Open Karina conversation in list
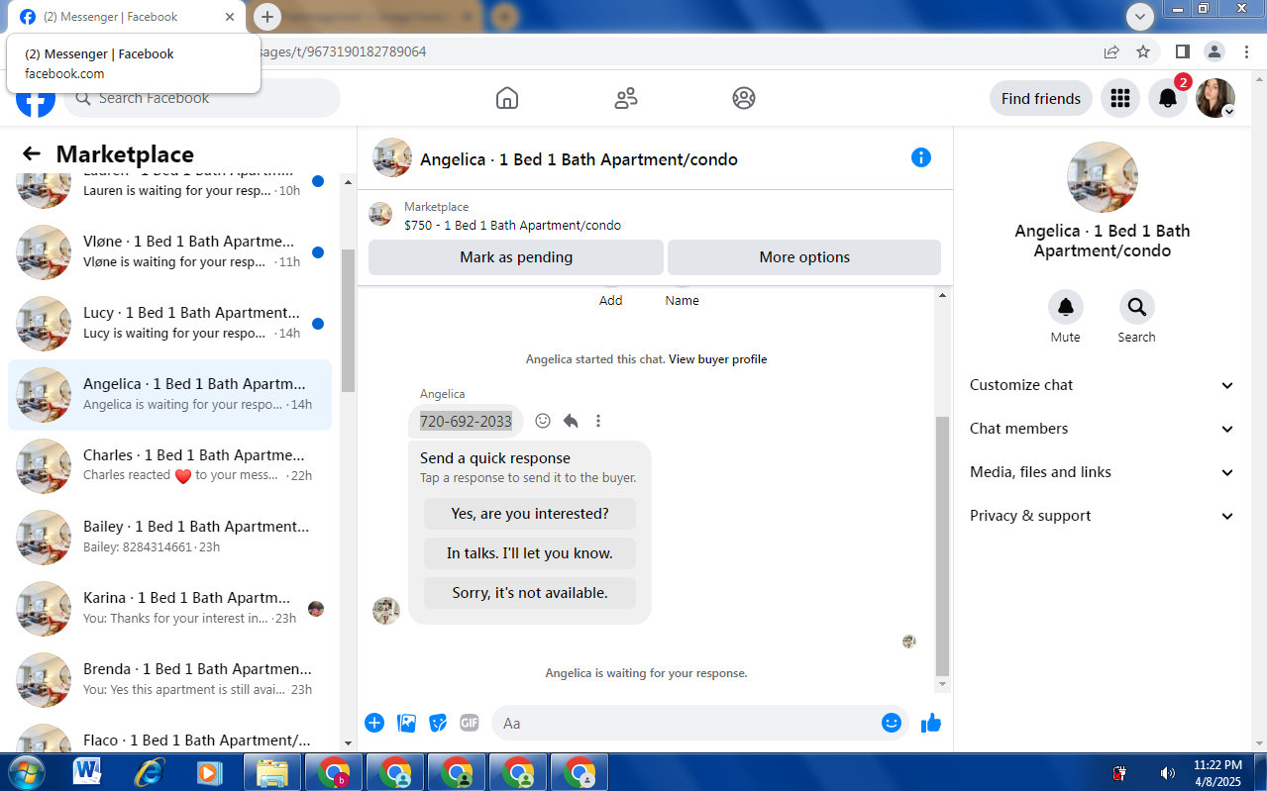The image size is (1267, 791). [169, 608]
